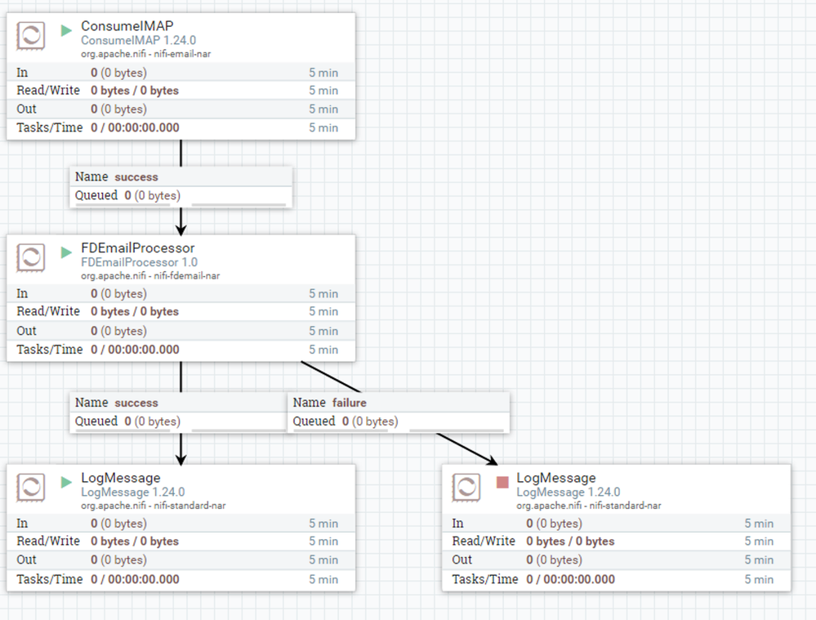This screenshot has height=620, width=816.
Task: Select the success connection below FDEmailProcessor
Action: tap(179, 413)
